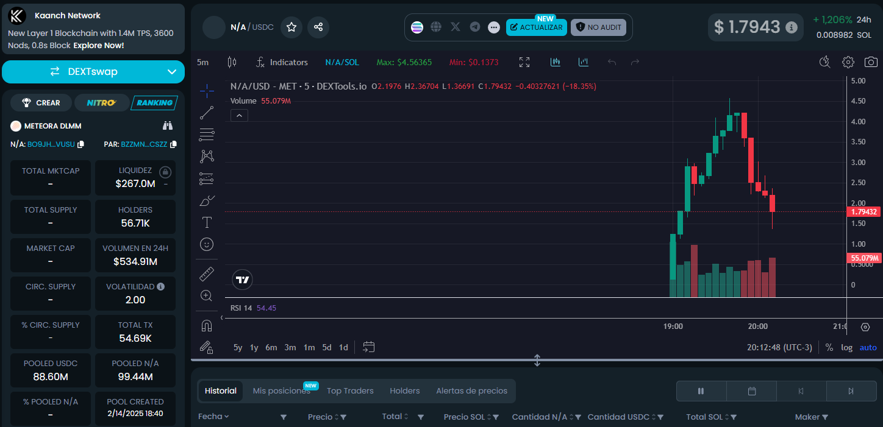The height and width of the screenshot is (427, 883).
Task: Copy the pair address BZZMN...CSZZ
Action: tap(173, 144)
